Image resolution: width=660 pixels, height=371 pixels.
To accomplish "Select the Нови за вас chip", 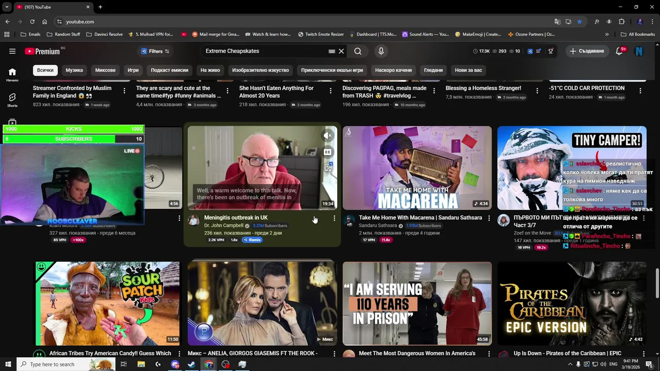I will pyautogui.click(x=468, y=70).
